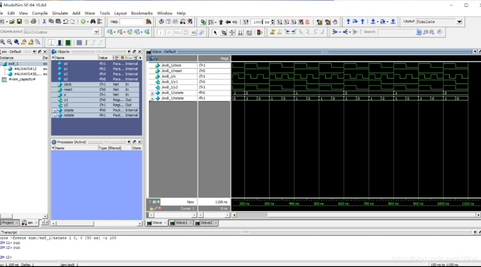Click the Open file folder icon
This screenshot has height=267, width=481.
(12, 22)
